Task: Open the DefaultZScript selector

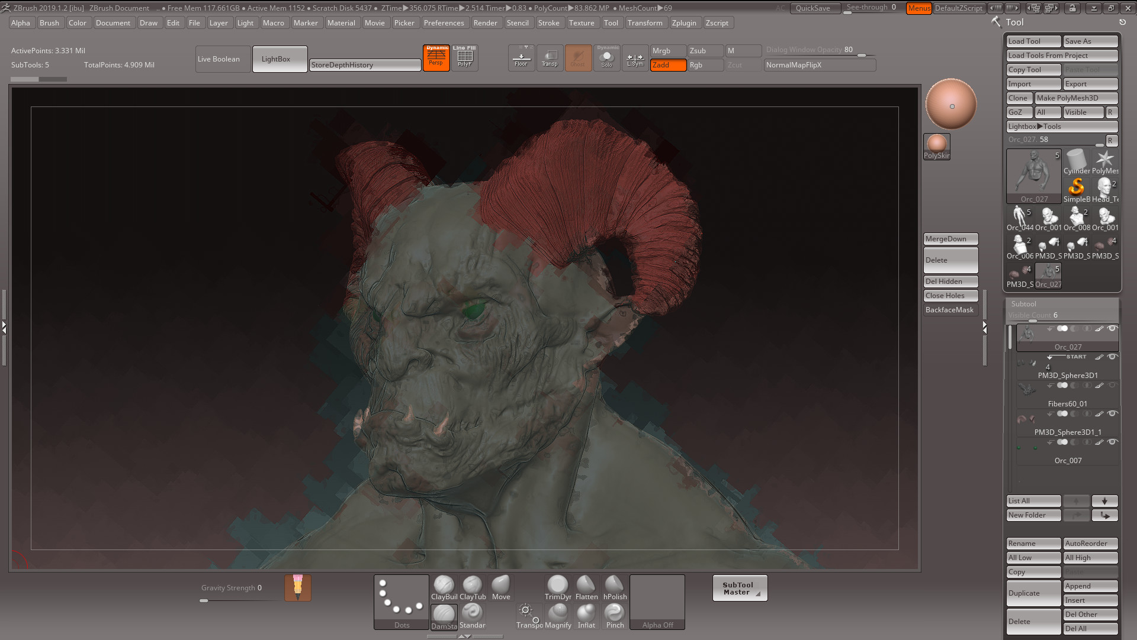Action: [959, 8]
